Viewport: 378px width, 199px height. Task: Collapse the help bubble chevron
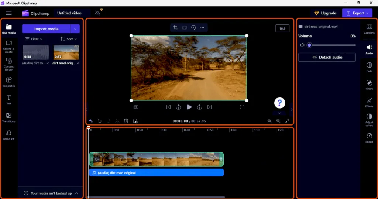point(279,113)
